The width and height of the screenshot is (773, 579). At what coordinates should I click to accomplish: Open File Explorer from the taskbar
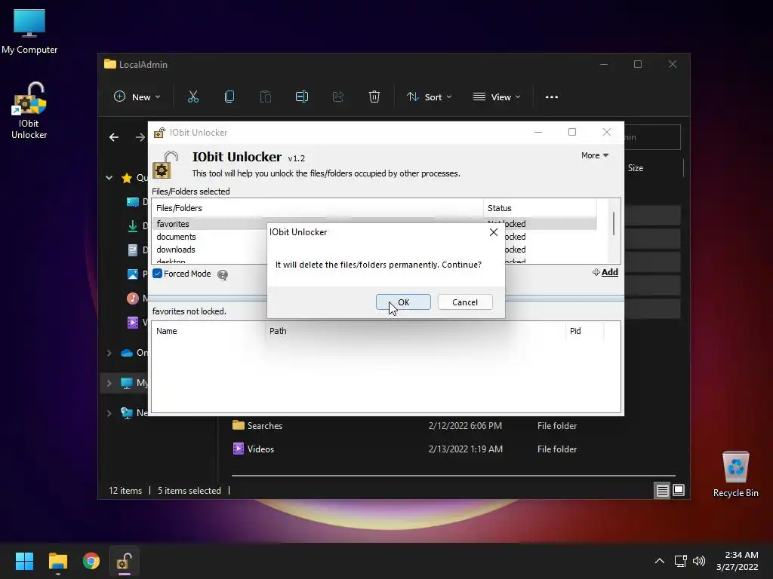pos(57,561)
